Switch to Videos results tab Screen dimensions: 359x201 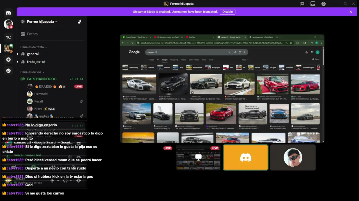point(183,60)
